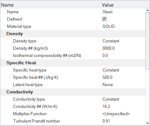The image size is (150, 126).
Task: Select the Turbulent Prandtl number 0.91
Action: [106, 121]
